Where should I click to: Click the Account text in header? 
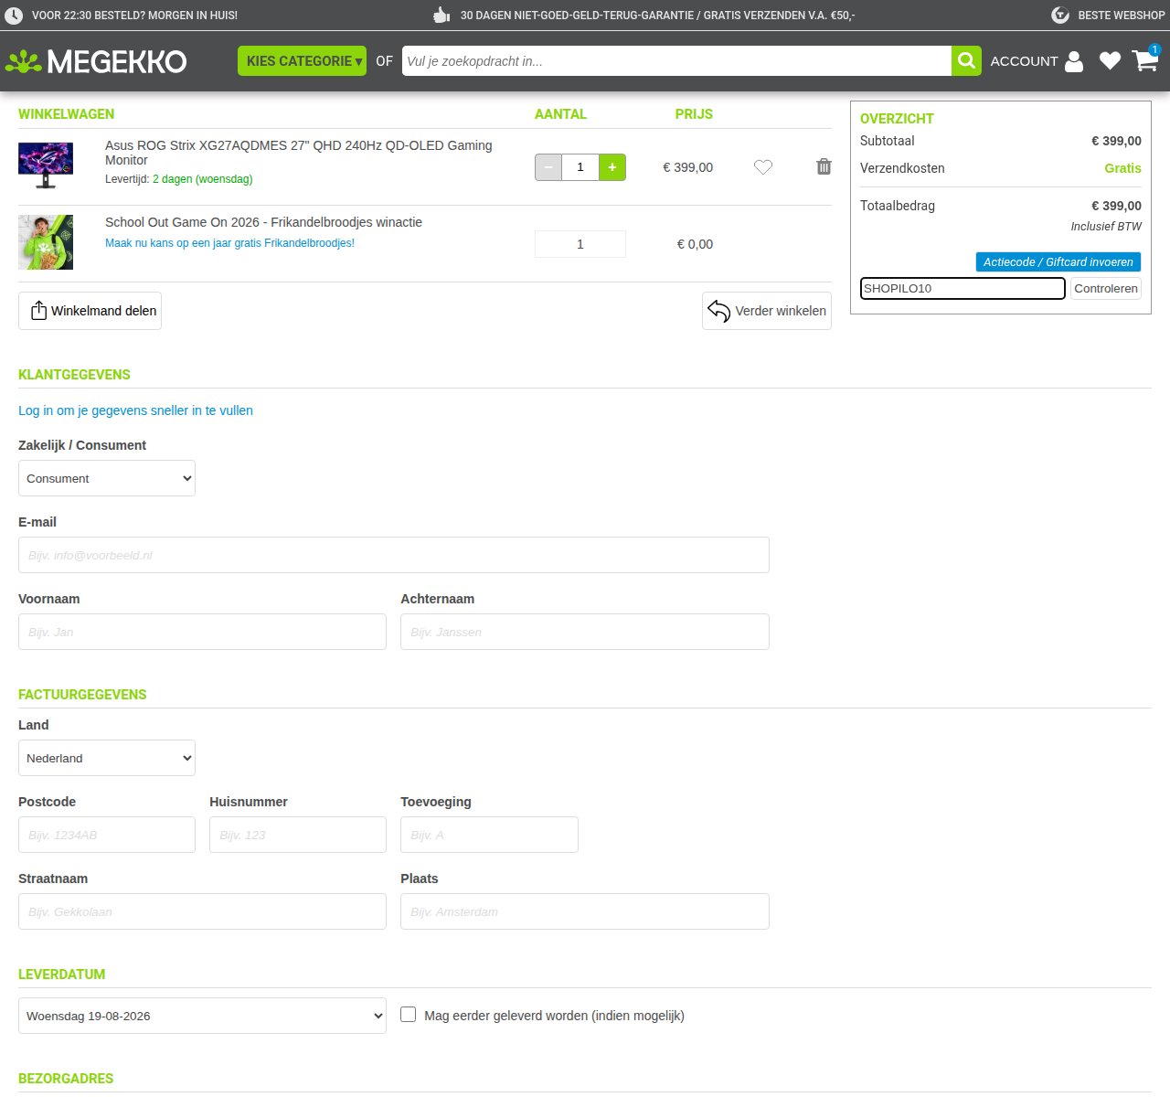(x=1024, y=61)
